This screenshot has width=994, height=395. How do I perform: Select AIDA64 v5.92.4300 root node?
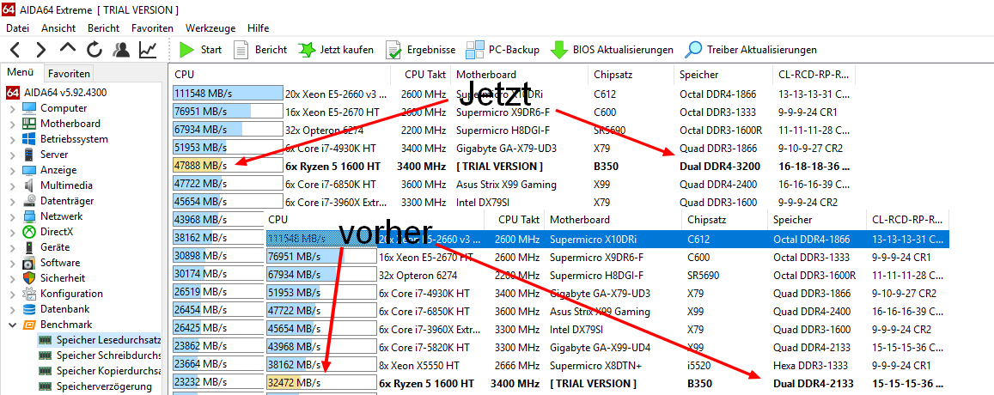tap(57, 93)
